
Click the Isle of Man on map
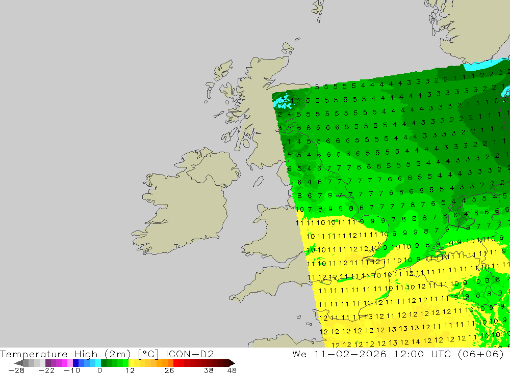pyautogui.click(x=258, y=182)
